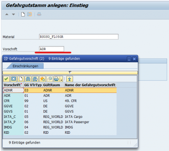Open print options dropdown arrow
169x151 pixels.
coord(61,79)
